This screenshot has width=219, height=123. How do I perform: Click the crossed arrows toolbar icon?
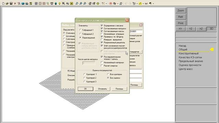(103, 3)
